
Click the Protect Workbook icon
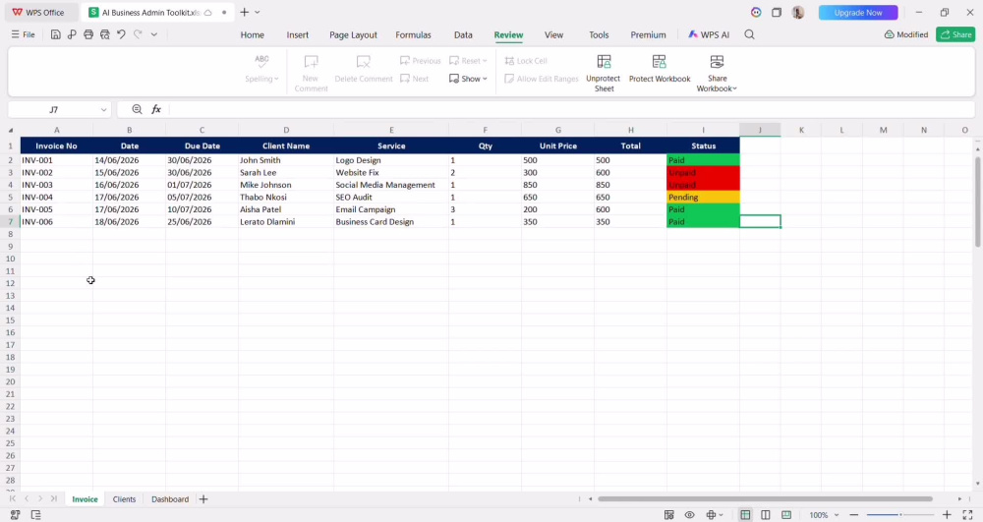coord(659,61)
